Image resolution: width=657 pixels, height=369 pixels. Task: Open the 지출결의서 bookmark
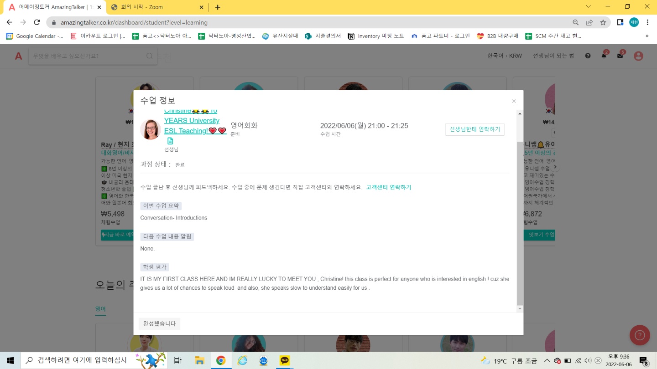click(323, 36)
